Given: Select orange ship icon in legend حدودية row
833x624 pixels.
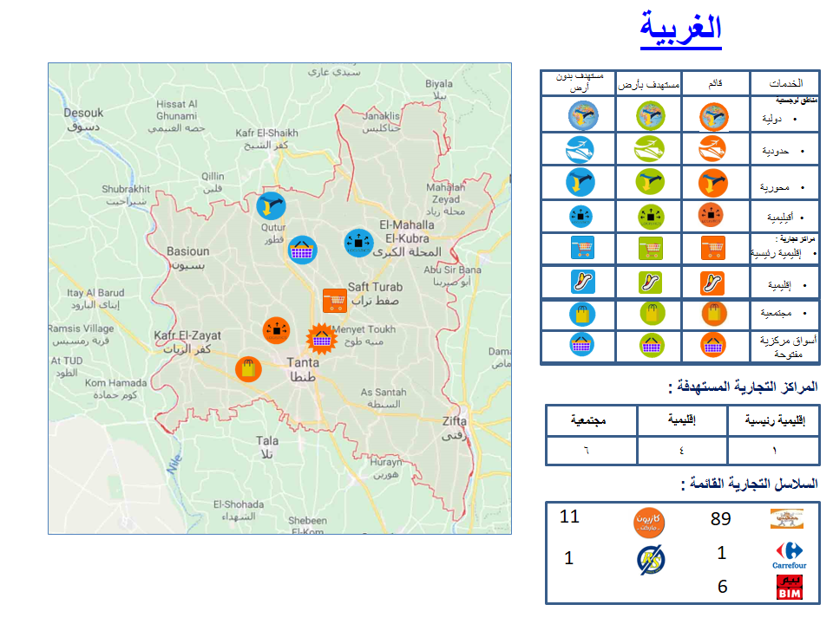Looking at the screenshot, I should (712, 149).
